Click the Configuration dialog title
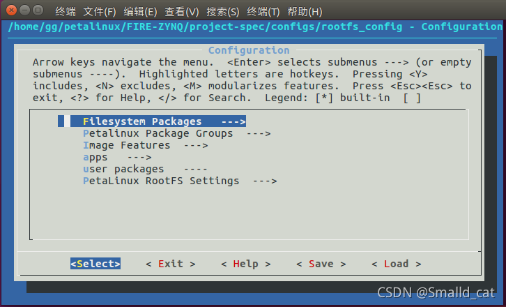The height and width of the screenshot is (307, 506). 249,50
